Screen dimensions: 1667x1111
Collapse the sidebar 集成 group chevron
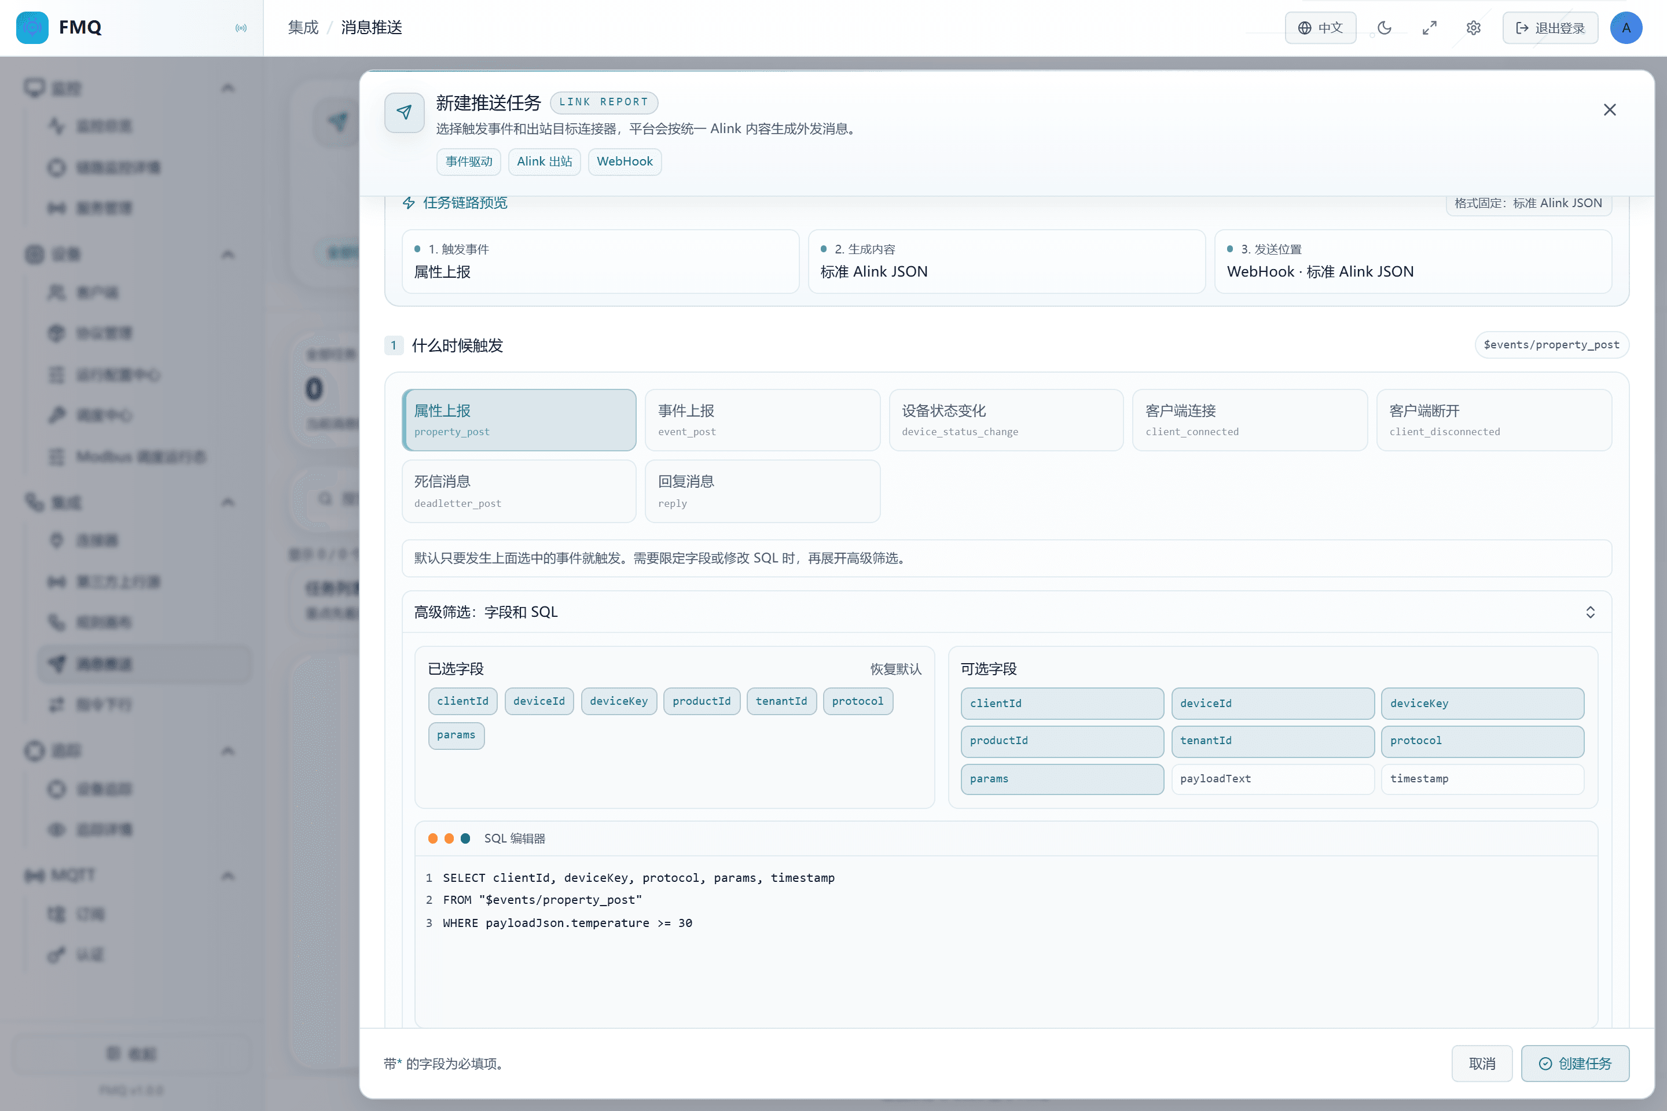point(228,502)
